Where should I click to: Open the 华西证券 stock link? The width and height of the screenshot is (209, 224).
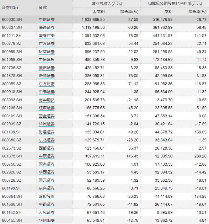(x=47, y=172)
